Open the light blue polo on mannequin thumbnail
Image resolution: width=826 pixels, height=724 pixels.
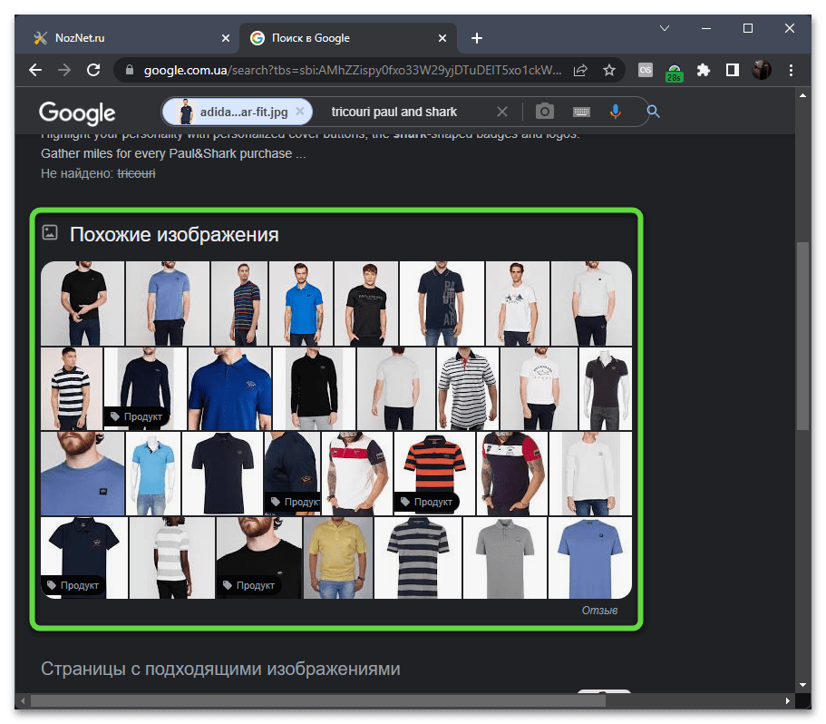153,474
